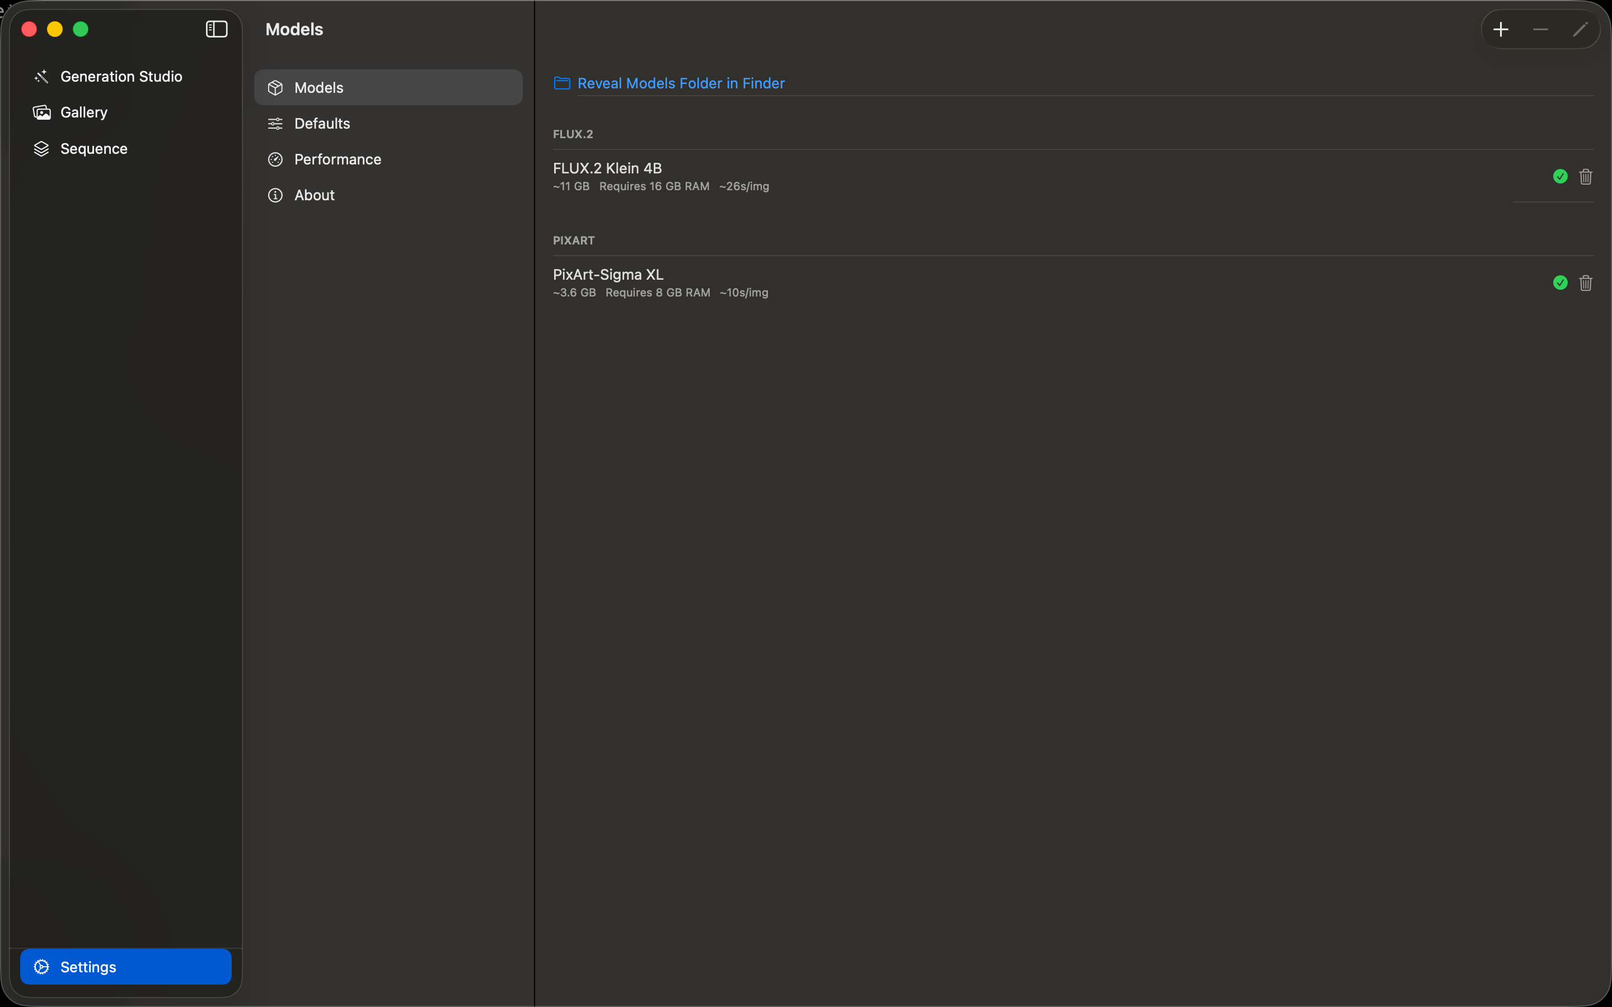Click green checkmark for FLUX.2 Klein 4B
The image size is (1612, 1007).
pyautogui.click(x=1560, y=176)
